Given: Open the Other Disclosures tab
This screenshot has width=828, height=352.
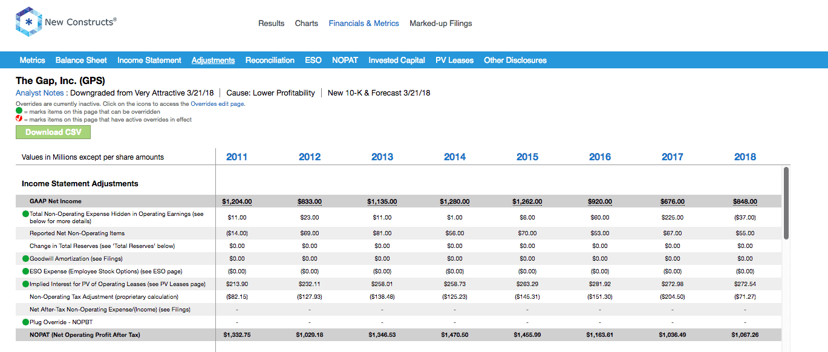Looking at the screenshot, I should [x=515, y=60].
